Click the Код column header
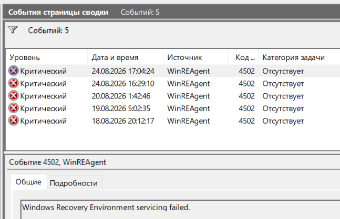The image size is (340, 219). click(243, 57)
